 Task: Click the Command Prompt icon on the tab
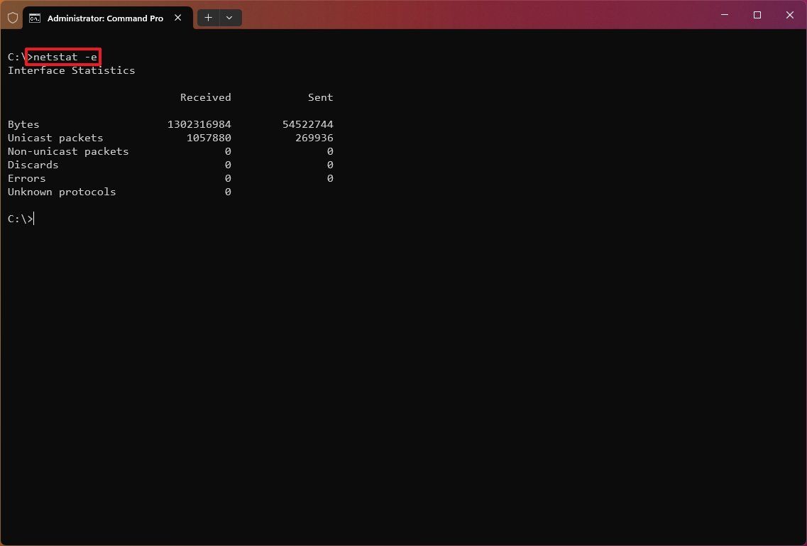point(35,18)
